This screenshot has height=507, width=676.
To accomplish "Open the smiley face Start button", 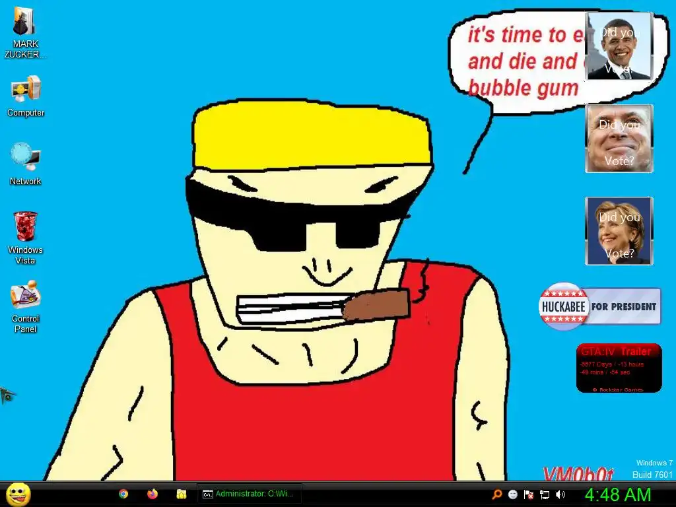I will pos(18,494).
